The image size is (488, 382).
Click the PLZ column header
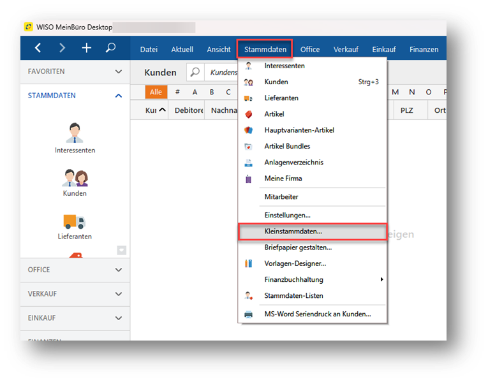[x=406, y=110]
